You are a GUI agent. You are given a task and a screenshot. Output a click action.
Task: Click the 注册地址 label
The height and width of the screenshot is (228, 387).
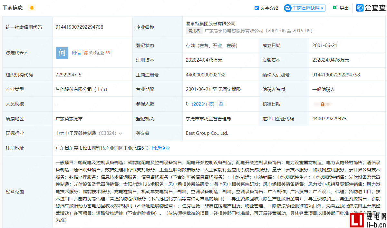coord(15,148)
